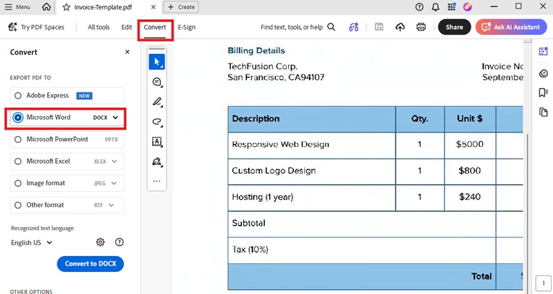
Task: Open the help question mark icon
Action: point(420,7)
